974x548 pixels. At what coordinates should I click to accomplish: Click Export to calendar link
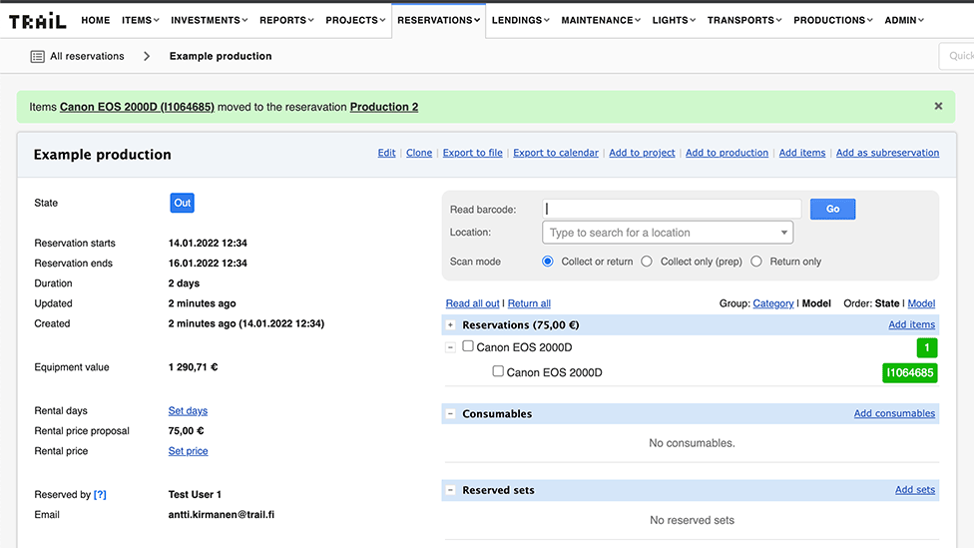pos(556,153)
